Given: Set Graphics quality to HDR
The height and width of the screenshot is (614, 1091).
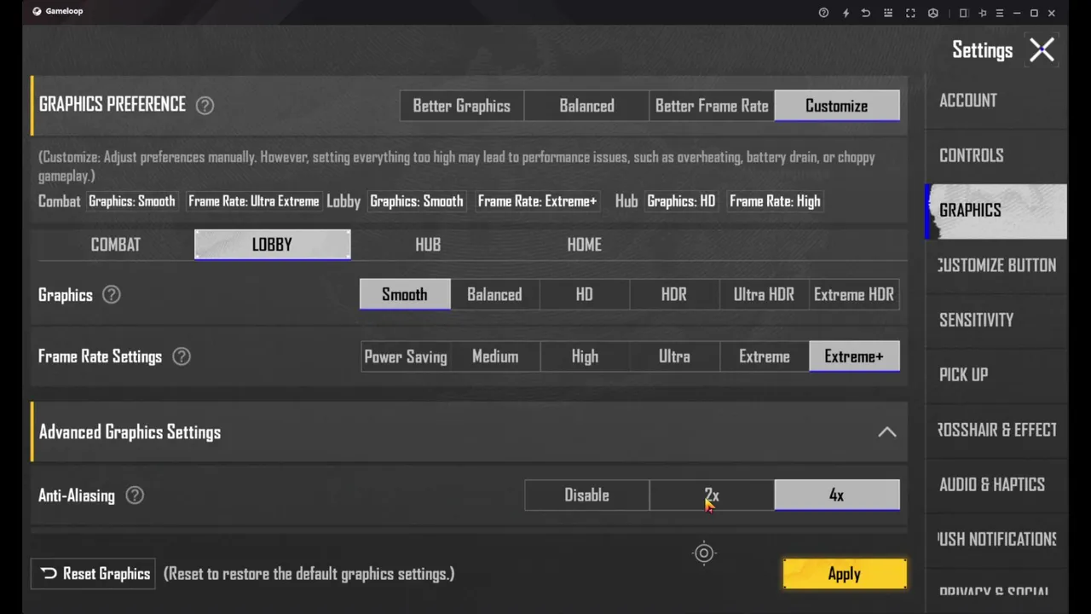Looking at the screenshot, I should point(674,294).
